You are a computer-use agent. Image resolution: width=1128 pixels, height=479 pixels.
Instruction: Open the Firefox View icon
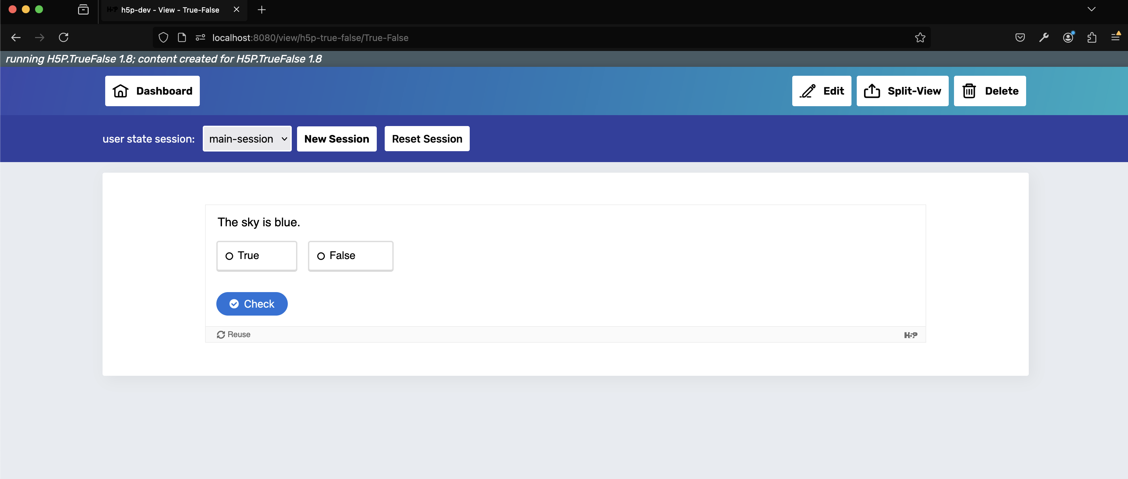(83, 10)
